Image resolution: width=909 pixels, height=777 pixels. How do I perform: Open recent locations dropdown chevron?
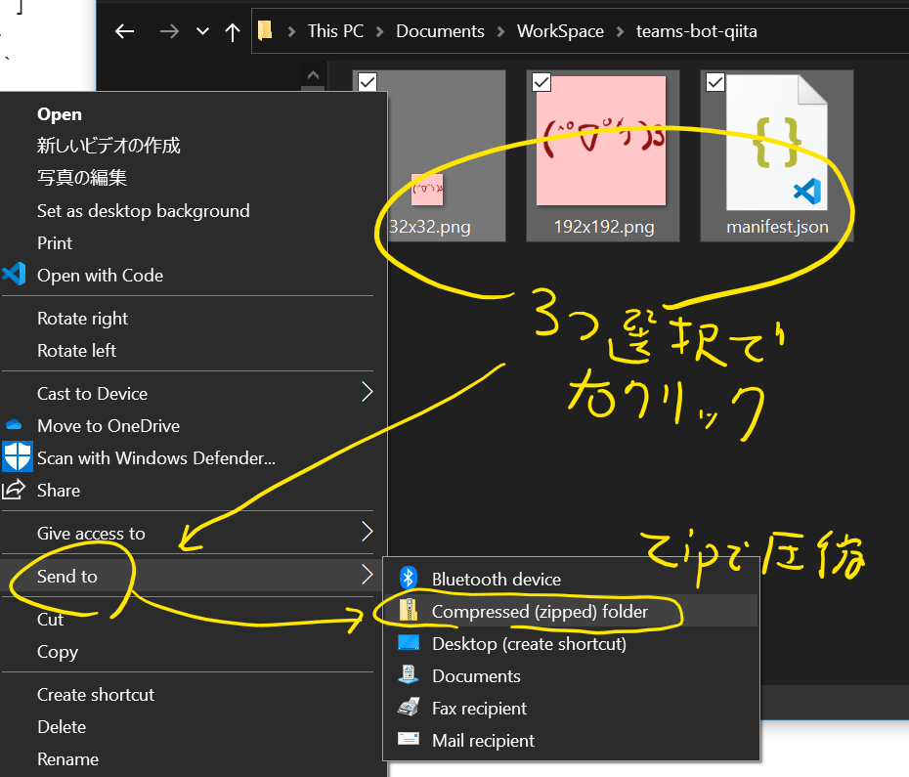[x=202, y=31]
